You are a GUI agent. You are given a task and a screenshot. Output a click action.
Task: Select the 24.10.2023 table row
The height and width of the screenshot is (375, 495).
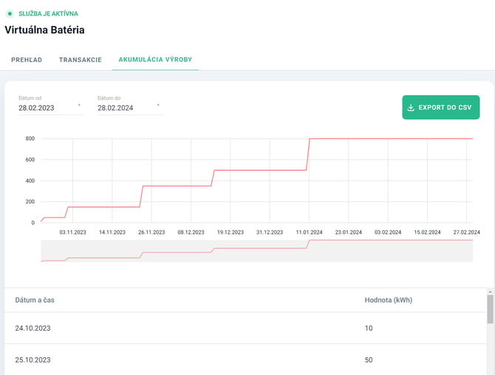pos(245,328)
